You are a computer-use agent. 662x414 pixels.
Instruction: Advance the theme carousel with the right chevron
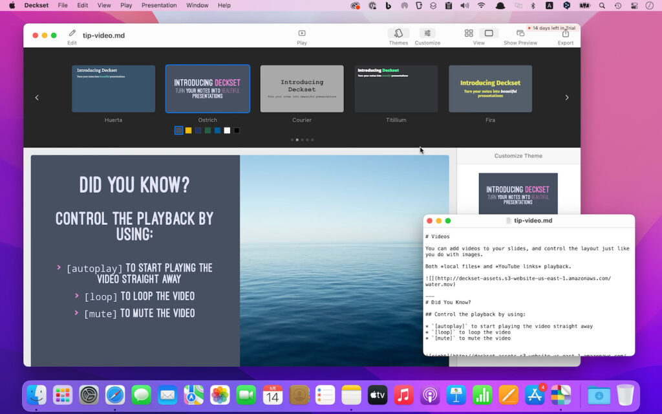coord(567,97)
